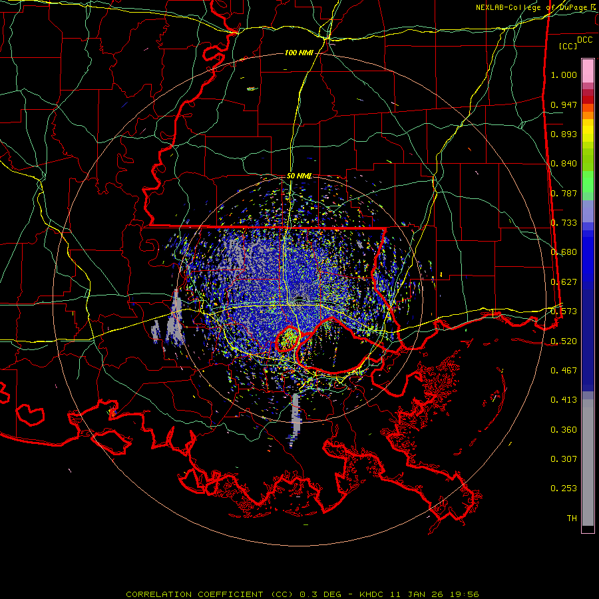Click the bright green color bar segment
Image resolution: width=599 pixels, height=599 pixels.
click(588, 182)
